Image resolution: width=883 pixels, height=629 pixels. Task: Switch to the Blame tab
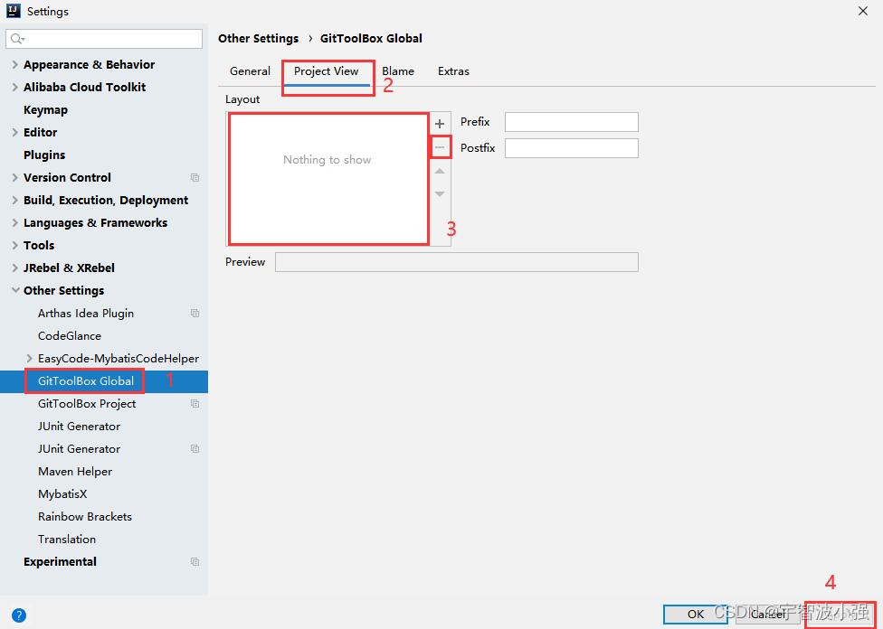click(x=398, y=71)
